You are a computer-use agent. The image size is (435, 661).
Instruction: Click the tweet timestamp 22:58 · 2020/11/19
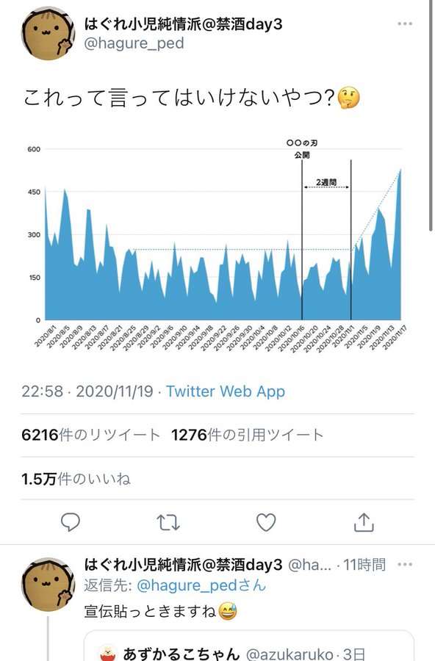pyautogui.click(x=87, y=391)
